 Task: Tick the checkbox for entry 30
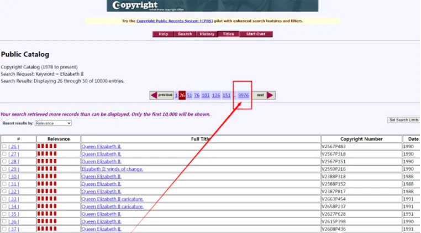(4, 176)
